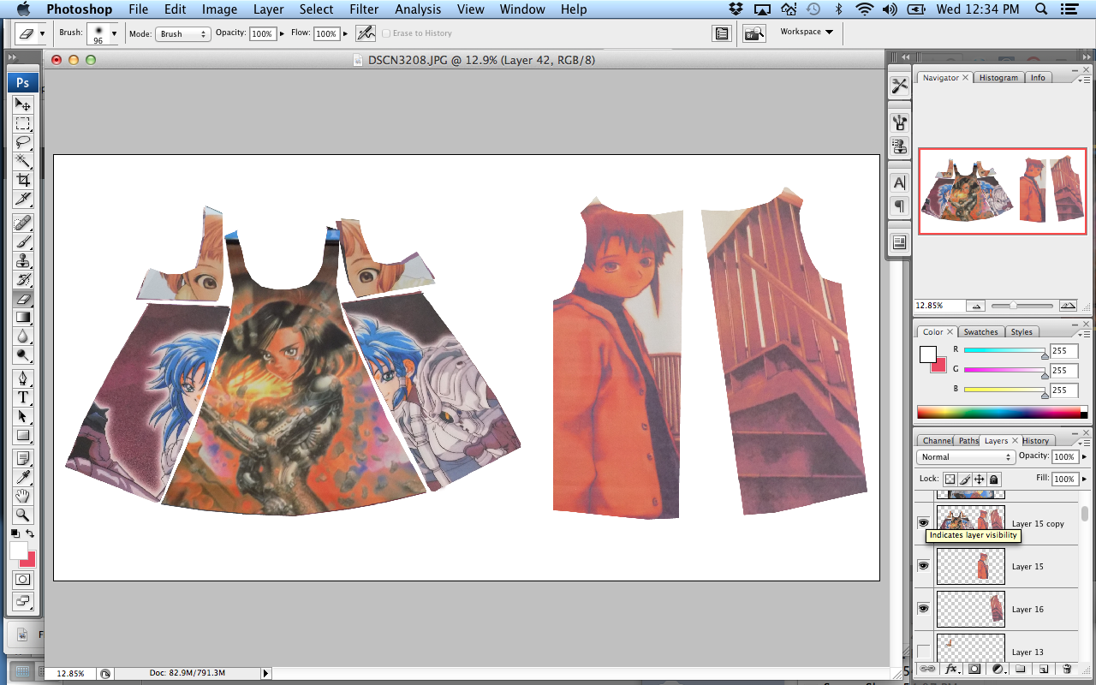Screen dimensions: 1096x685
Task: Select the Hand tool
Action: [23, 496]
